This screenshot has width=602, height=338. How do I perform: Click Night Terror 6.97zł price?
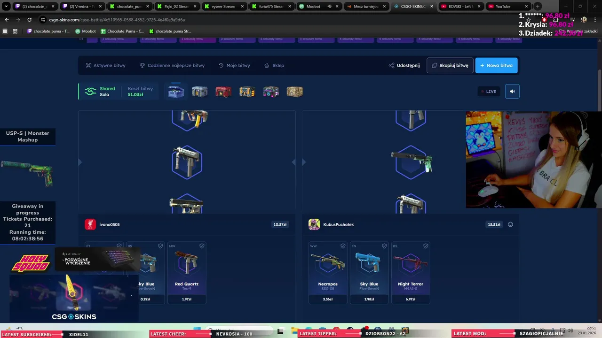411,299
